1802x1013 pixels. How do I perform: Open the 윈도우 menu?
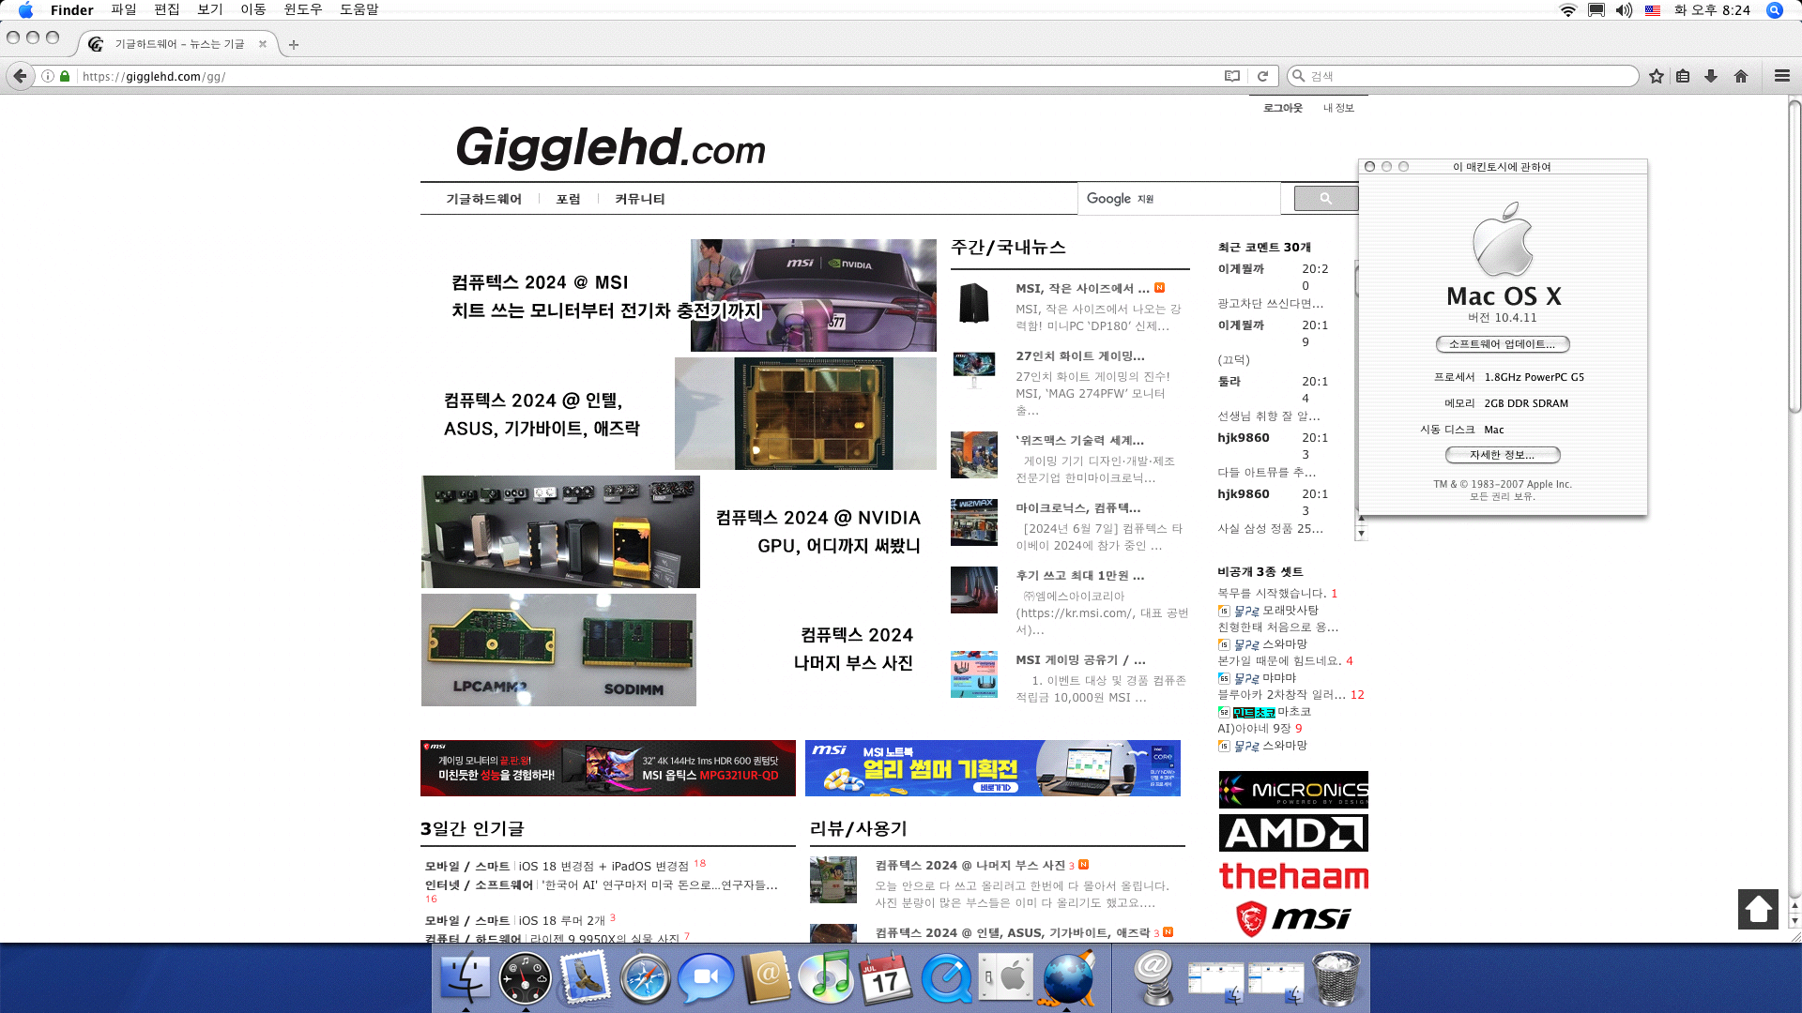point(303,9)
